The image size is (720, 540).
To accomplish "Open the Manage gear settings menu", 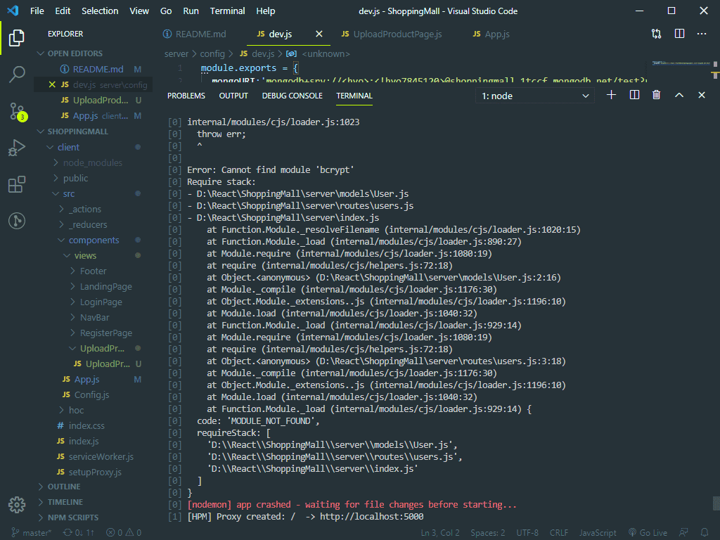I will [17, 505].
